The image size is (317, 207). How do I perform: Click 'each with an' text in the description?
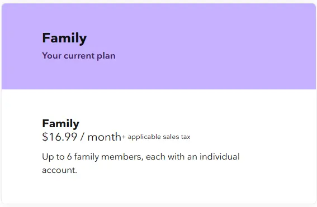tap(172, 157)
